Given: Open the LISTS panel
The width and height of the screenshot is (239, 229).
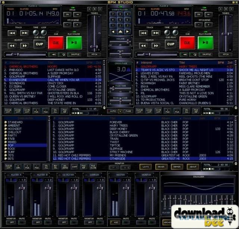Looking at the screenshot, I should (x=146, y=167).
